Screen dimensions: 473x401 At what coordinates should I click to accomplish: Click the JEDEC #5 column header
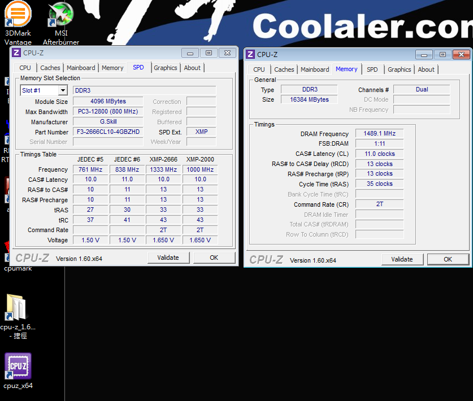(90, 159)
